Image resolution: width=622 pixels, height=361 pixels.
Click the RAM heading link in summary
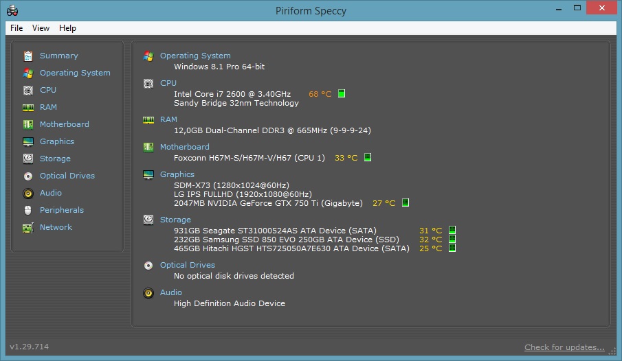point(168,119)
